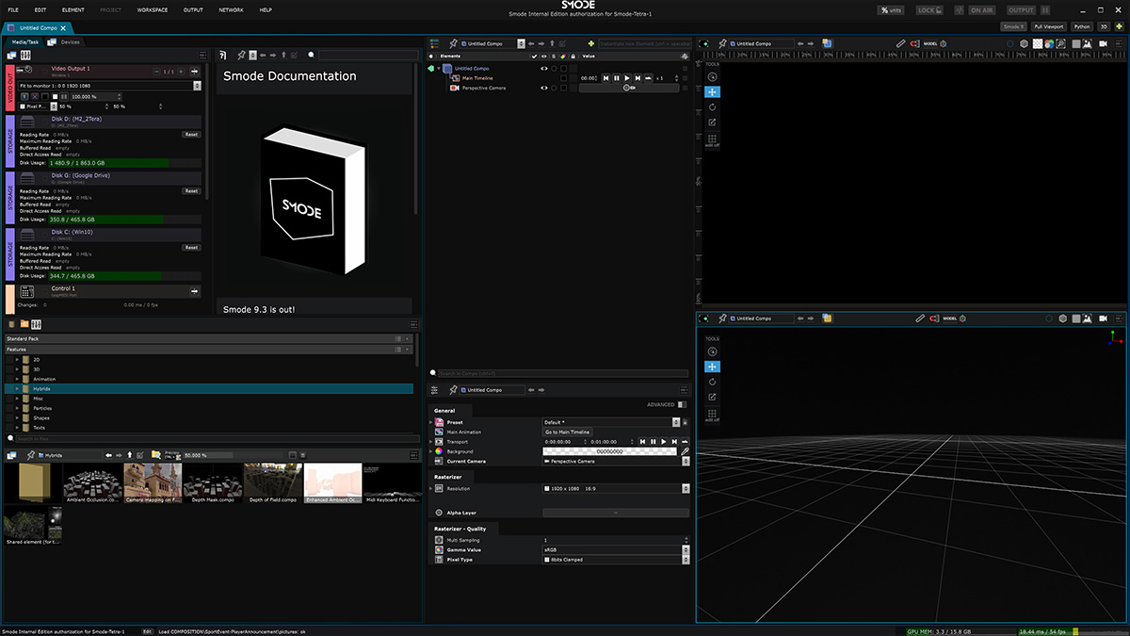Viewport: 1130px width, 636px height.
Task: Click the units button in top bar
Action: [x=890, y=9]
